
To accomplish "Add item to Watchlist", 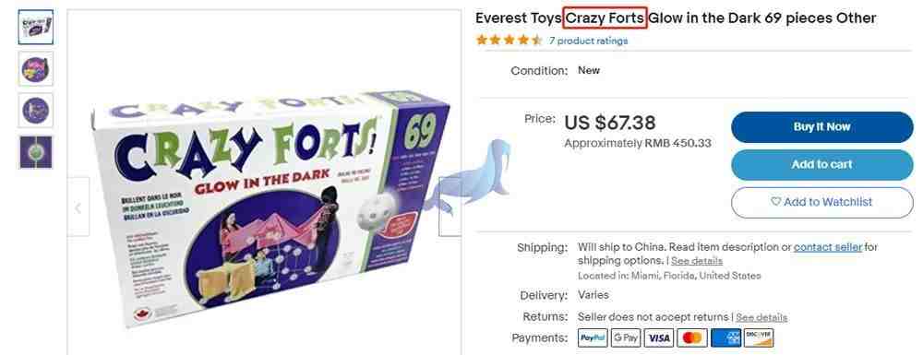I will tap(821, 202).
